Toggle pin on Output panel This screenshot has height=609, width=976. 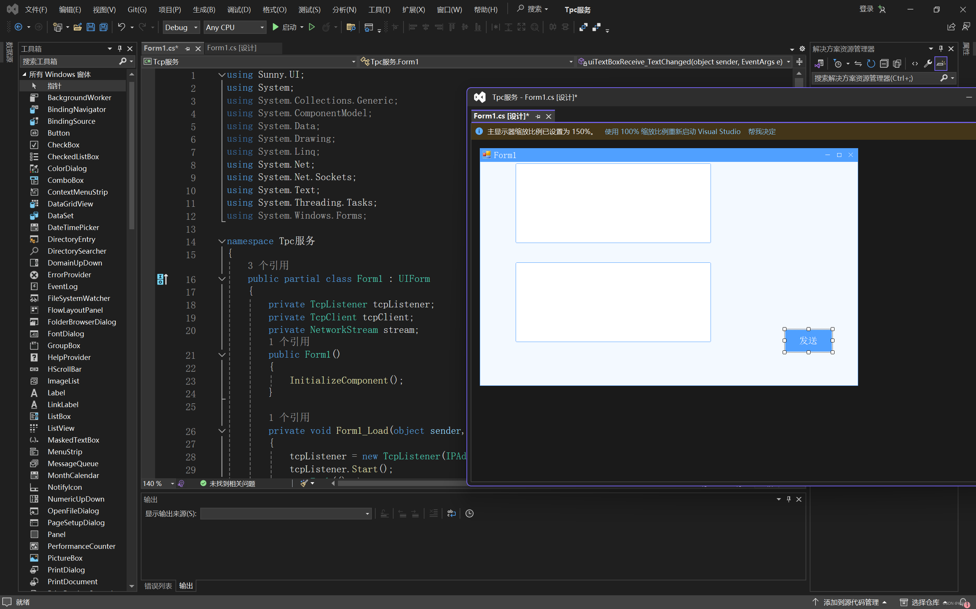coord(789,499)
